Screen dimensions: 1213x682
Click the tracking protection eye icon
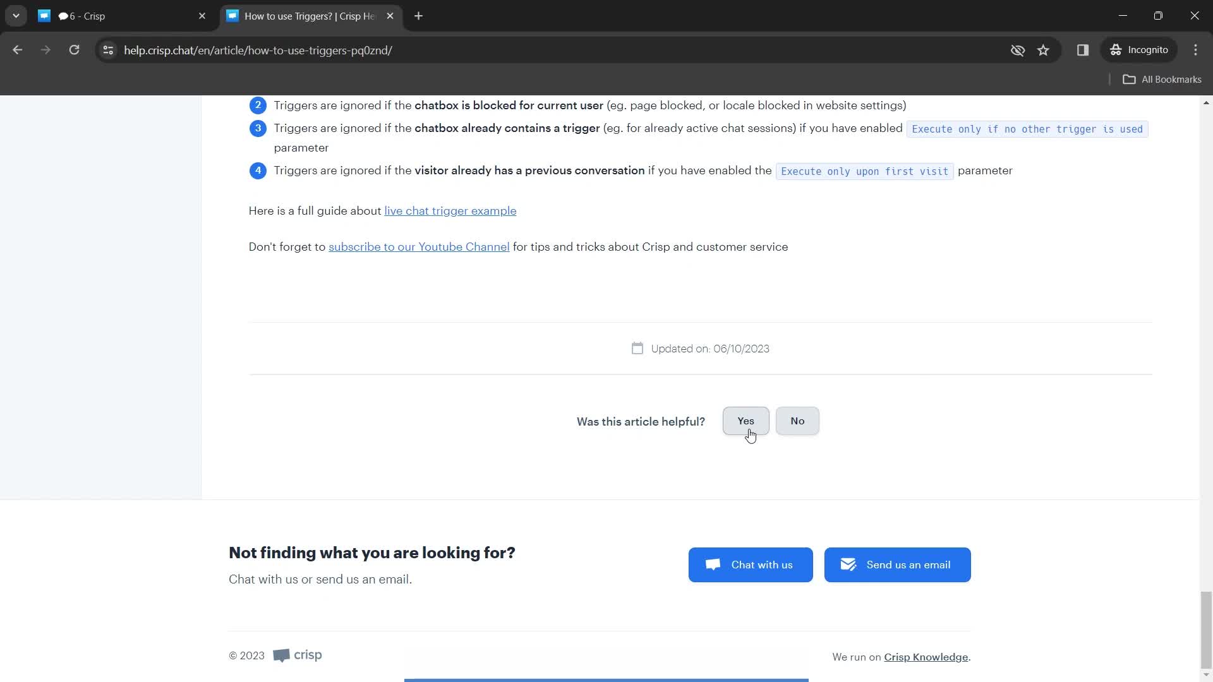point(1017,50)
